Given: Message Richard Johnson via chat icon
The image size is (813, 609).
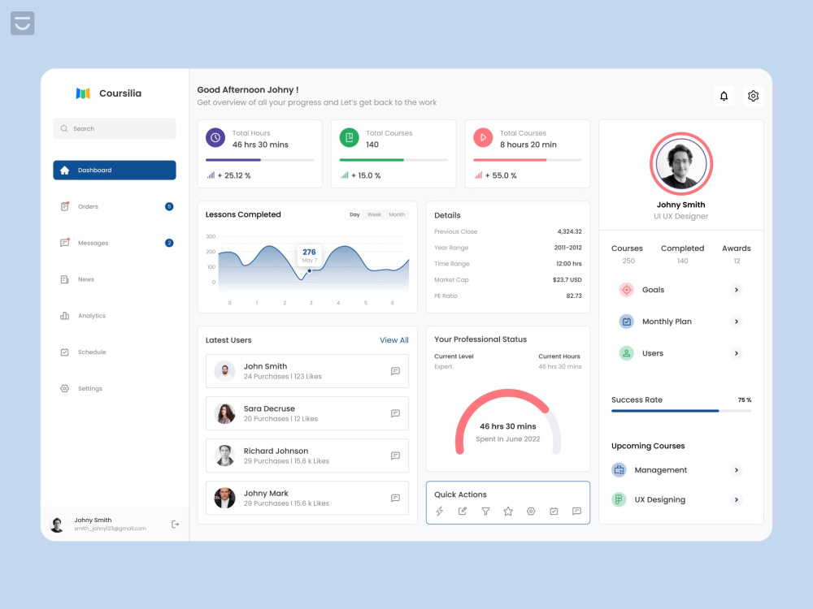Looking at the screenshot, I should [395, 456].
